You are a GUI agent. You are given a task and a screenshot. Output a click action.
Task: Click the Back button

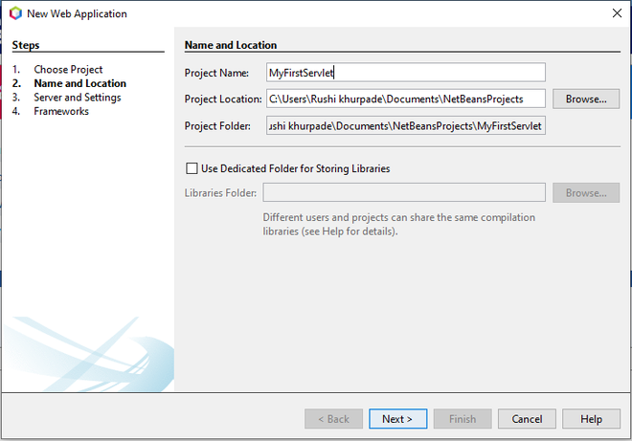pyautogui.click(x=333, y=419)
